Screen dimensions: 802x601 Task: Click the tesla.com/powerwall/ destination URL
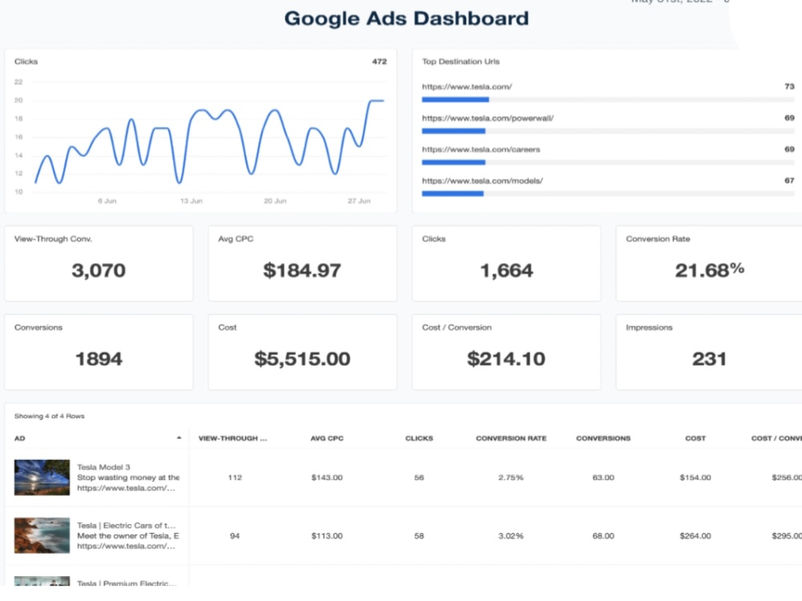[488, 118]
